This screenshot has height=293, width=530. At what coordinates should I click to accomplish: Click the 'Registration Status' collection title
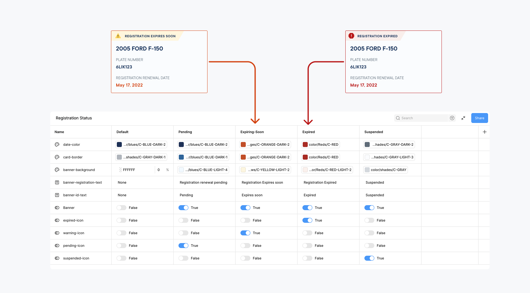pyautogui.click(x=74, y=118)
